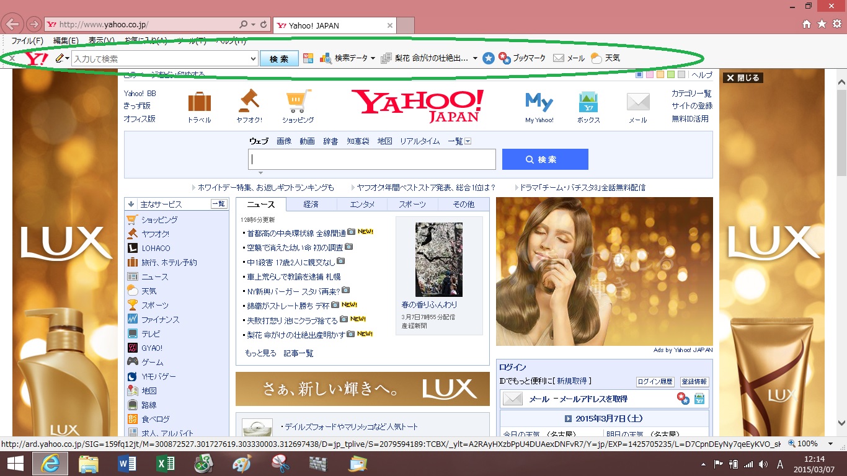Open the ショッピング cart icon in header

pos(298,101)
